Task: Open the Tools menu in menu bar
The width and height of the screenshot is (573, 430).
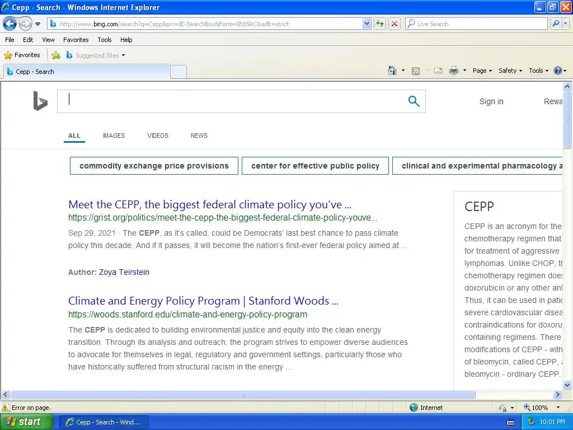Action: [x=105, y=40]
